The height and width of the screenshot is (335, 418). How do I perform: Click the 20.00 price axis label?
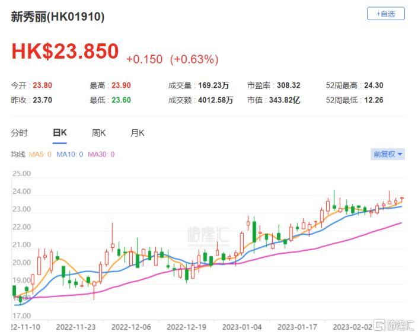click(21, 263)
